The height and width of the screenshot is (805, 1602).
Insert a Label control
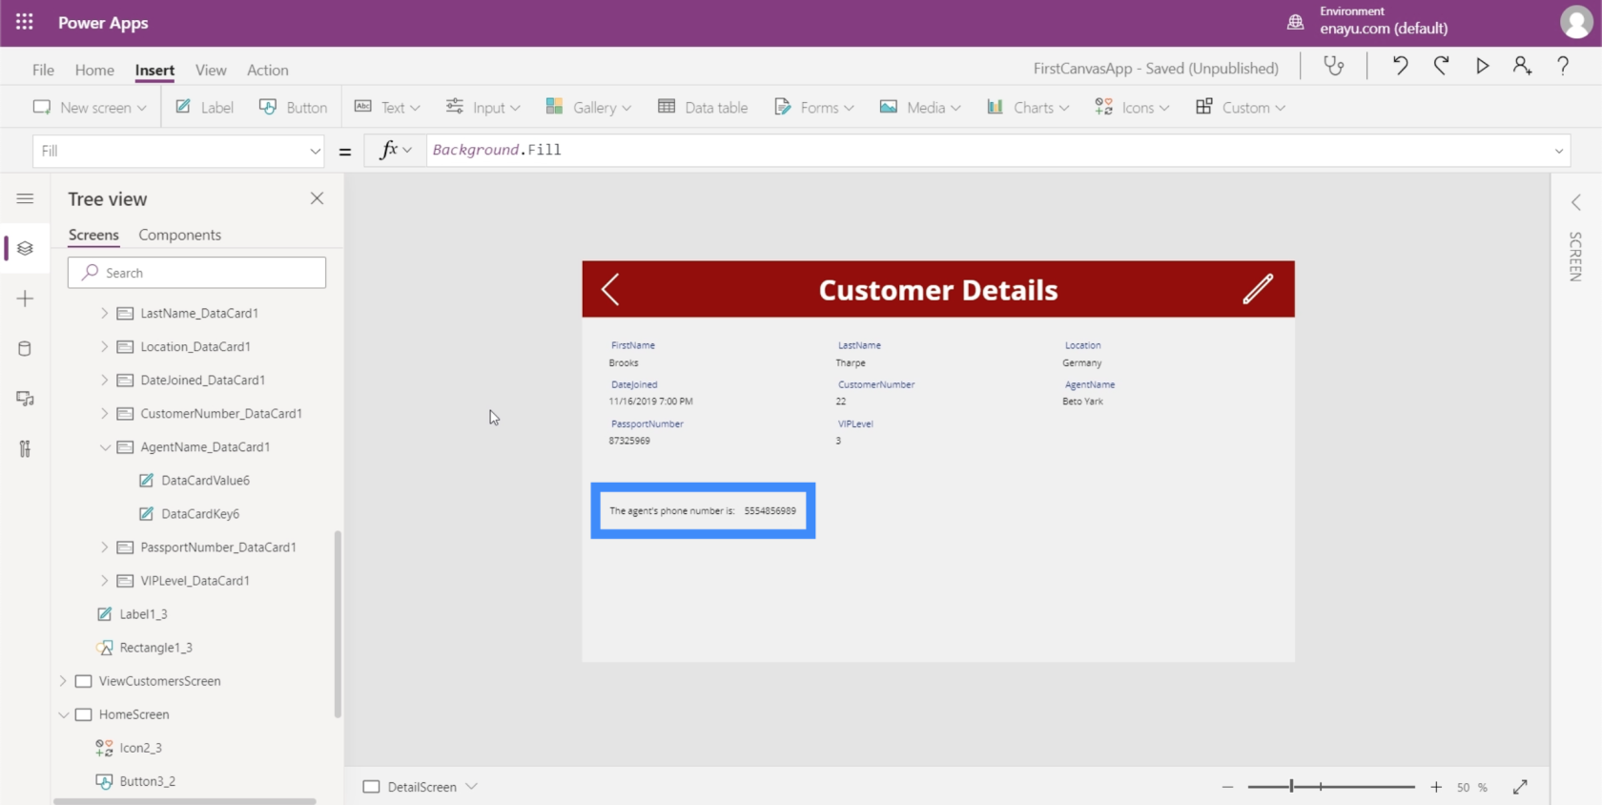pyautogui.click(x=204, y=107)
